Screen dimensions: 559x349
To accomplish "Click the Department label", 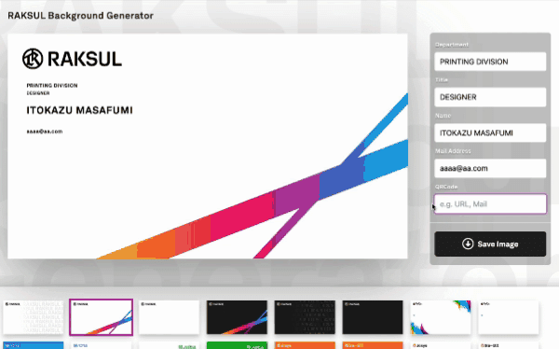I will pos(452,45).
